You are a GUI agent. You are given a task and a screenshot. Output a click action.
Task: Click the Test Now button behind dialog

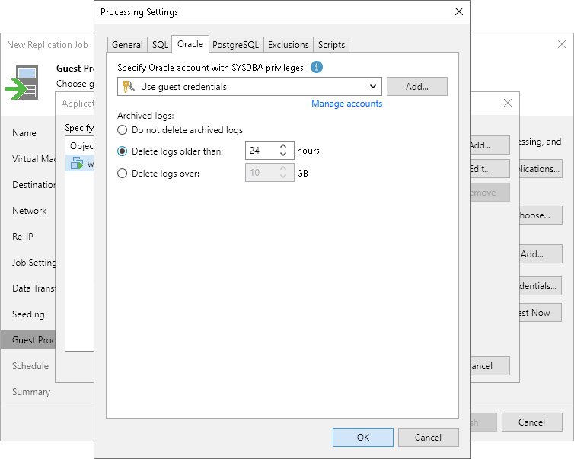(541, 313)
